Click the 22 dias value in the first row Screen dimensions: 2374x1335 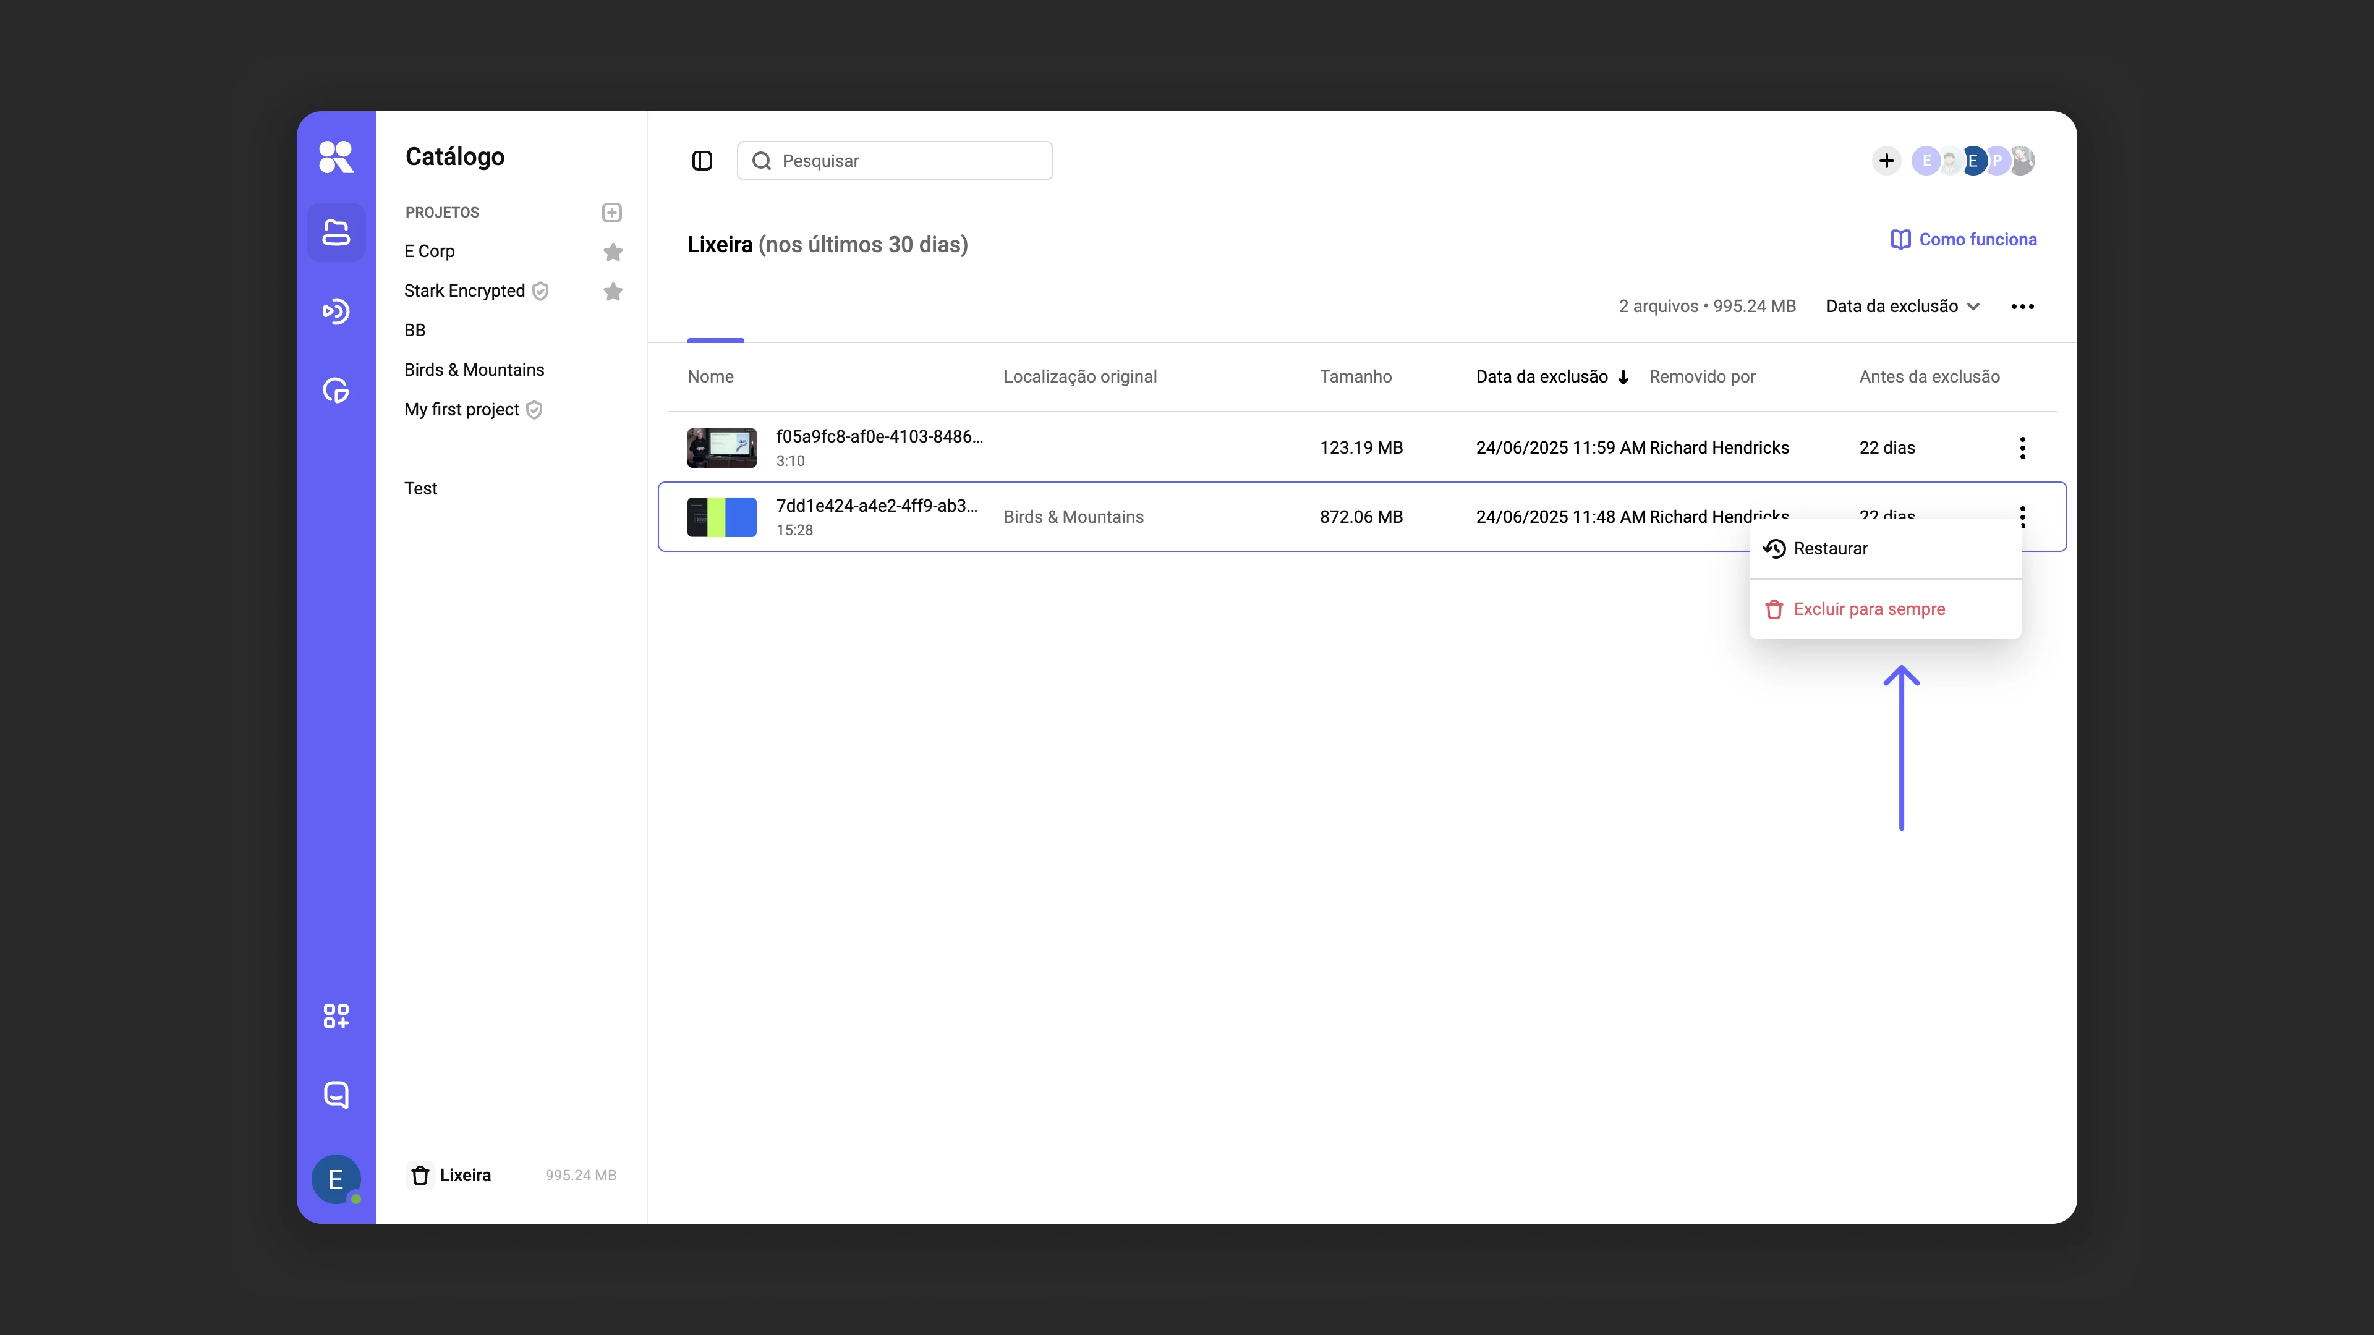click(x=1886, y=447)
